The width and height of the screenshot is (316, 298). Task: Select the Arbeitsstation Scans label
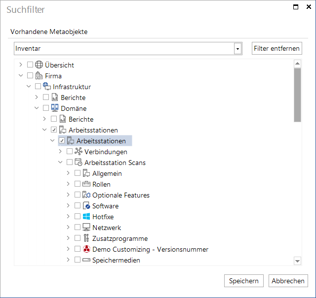coord(115,163)
